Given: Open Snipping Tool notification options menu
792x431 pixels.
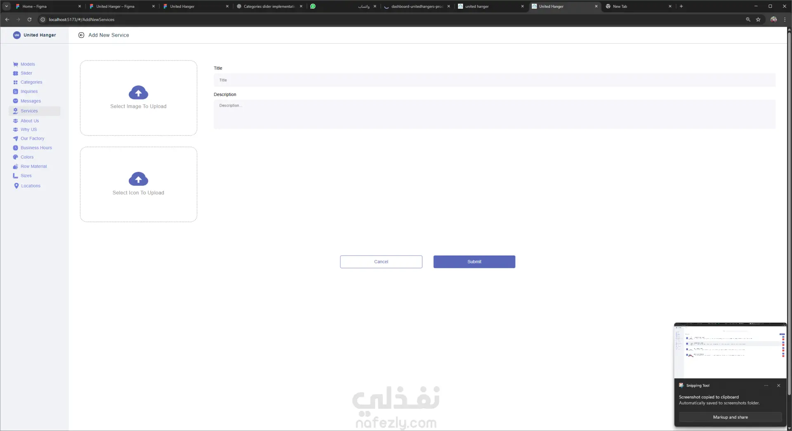Looking at the screenshot, I should (x=766, y=386).
